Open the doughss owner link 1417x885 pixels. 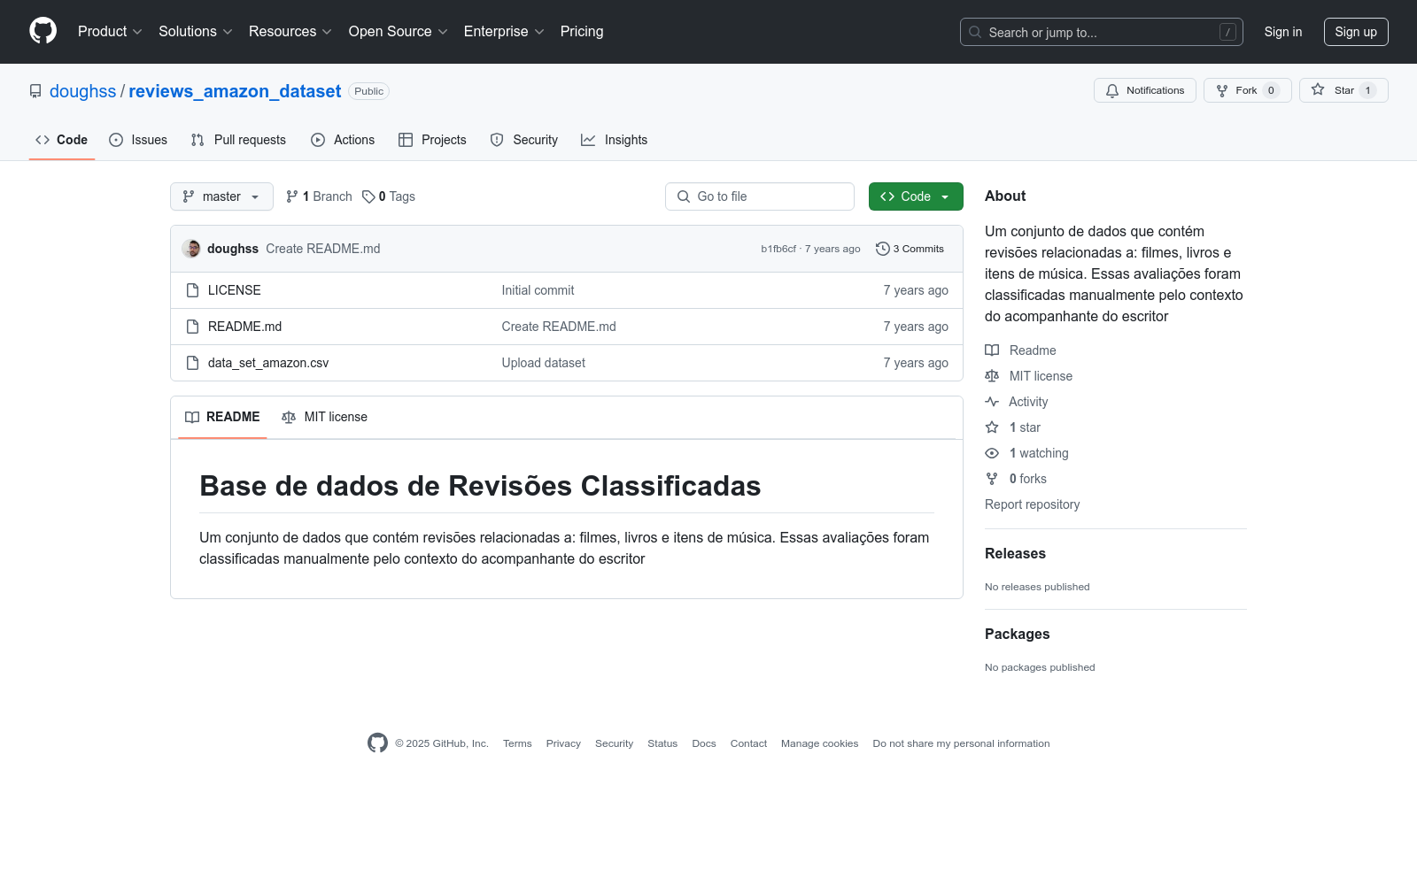tap(82, 91)
